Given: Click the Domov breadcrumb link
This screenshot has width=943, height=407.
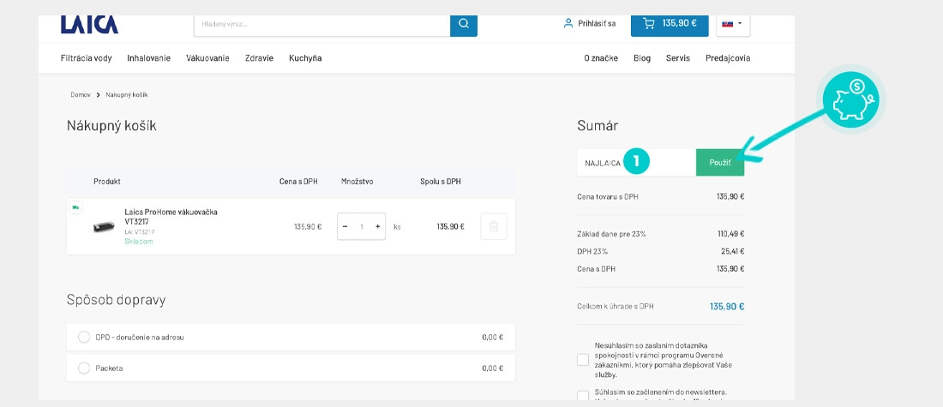Looking at the screenshot, I should coord(81,95).
